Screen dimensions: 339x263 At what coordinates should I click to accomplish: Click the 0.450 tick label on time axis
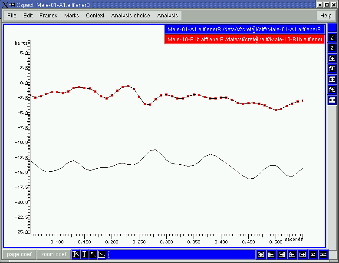pyautogui.click(x=248, y=242)
